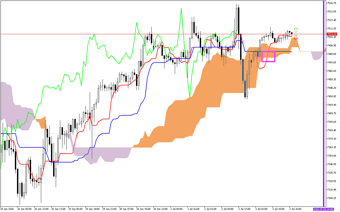340x212 pixels.
Task: Click time axis label 26 Jun 05:00
Action: point(24,209)
